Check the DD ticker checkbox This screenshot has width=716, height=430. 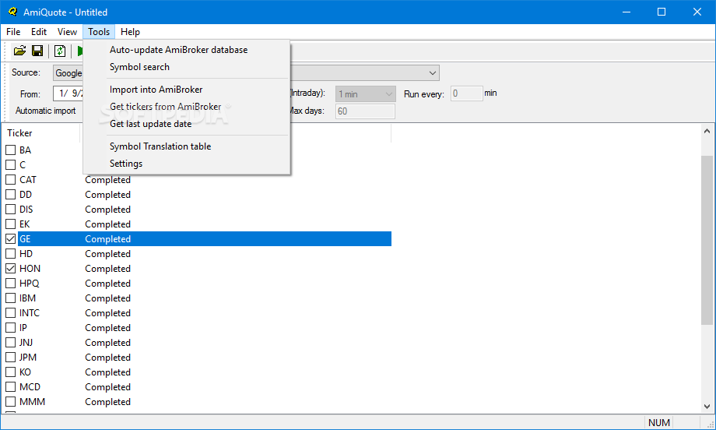pos(10,194)
